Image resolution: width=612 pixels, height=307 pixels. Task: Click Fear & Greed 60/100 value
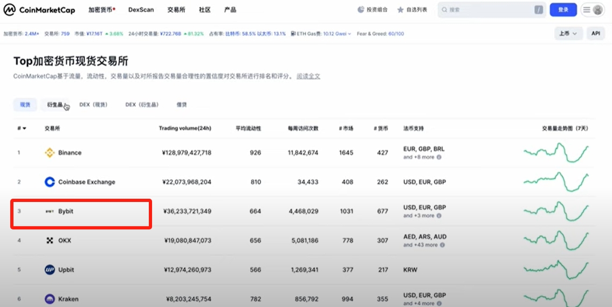click(396, 34)
